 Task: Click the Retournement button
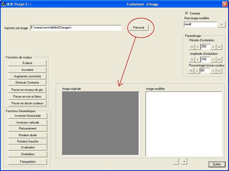pos(28,128)
